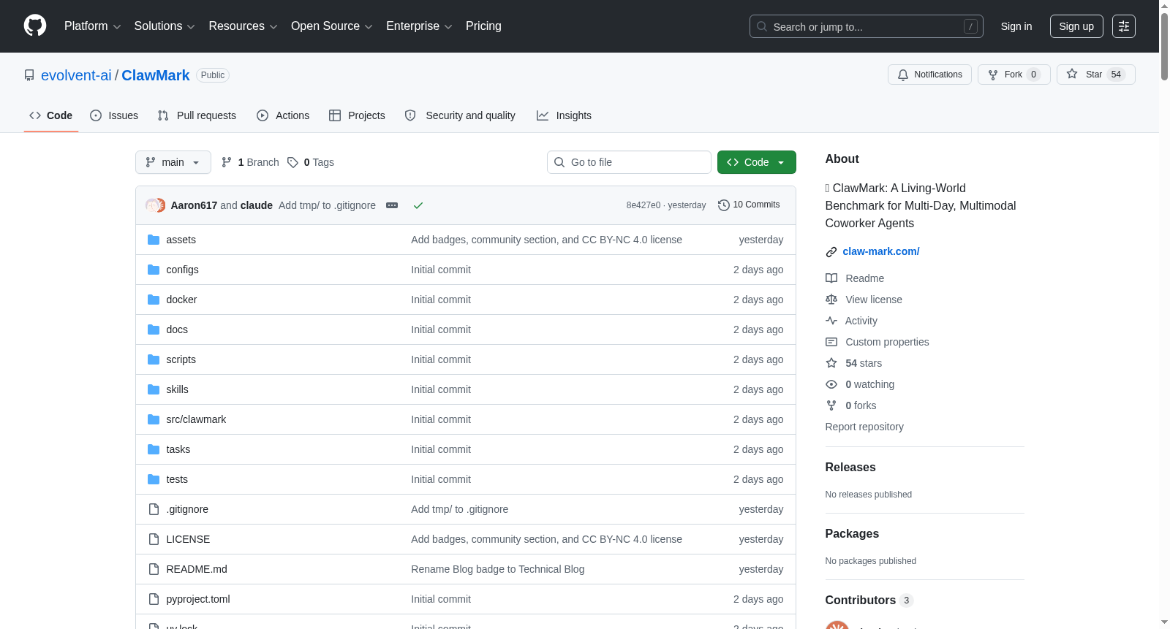Open the Projects tab
The height and width of the screenshot is (629, 1170).
pyautogui.click(x=357, y=115)
